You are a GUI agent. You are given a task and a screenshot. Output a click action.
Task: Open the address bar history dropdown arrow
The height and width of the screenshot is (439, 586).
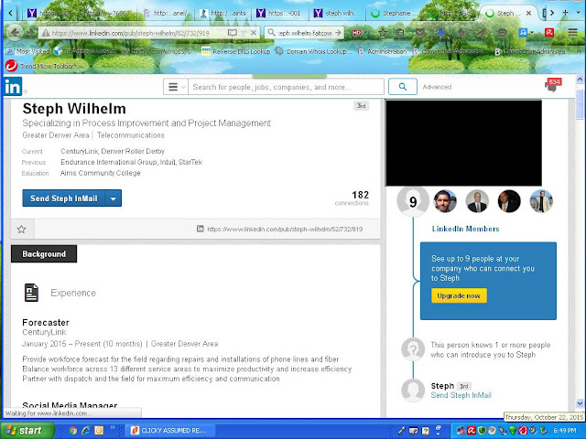click(x=244, y=33)
